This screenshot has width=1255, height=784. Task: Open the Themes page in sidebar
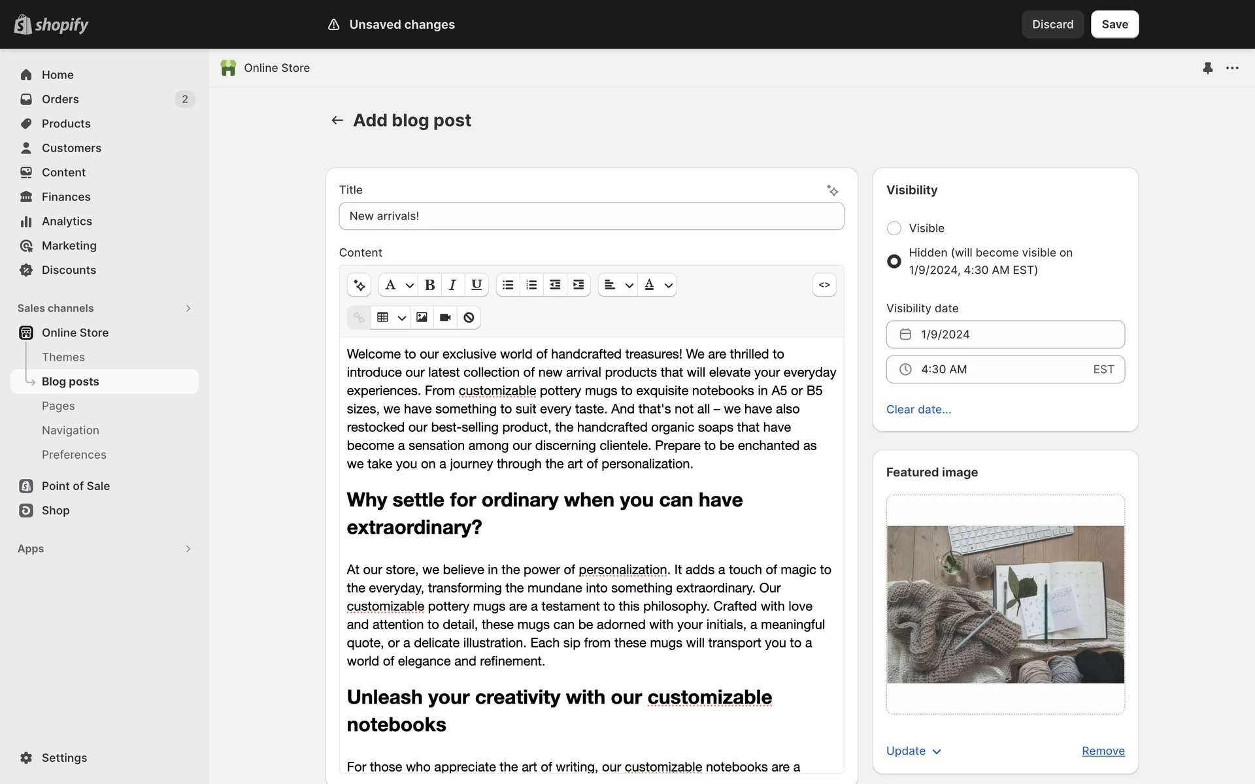(63, 357)
